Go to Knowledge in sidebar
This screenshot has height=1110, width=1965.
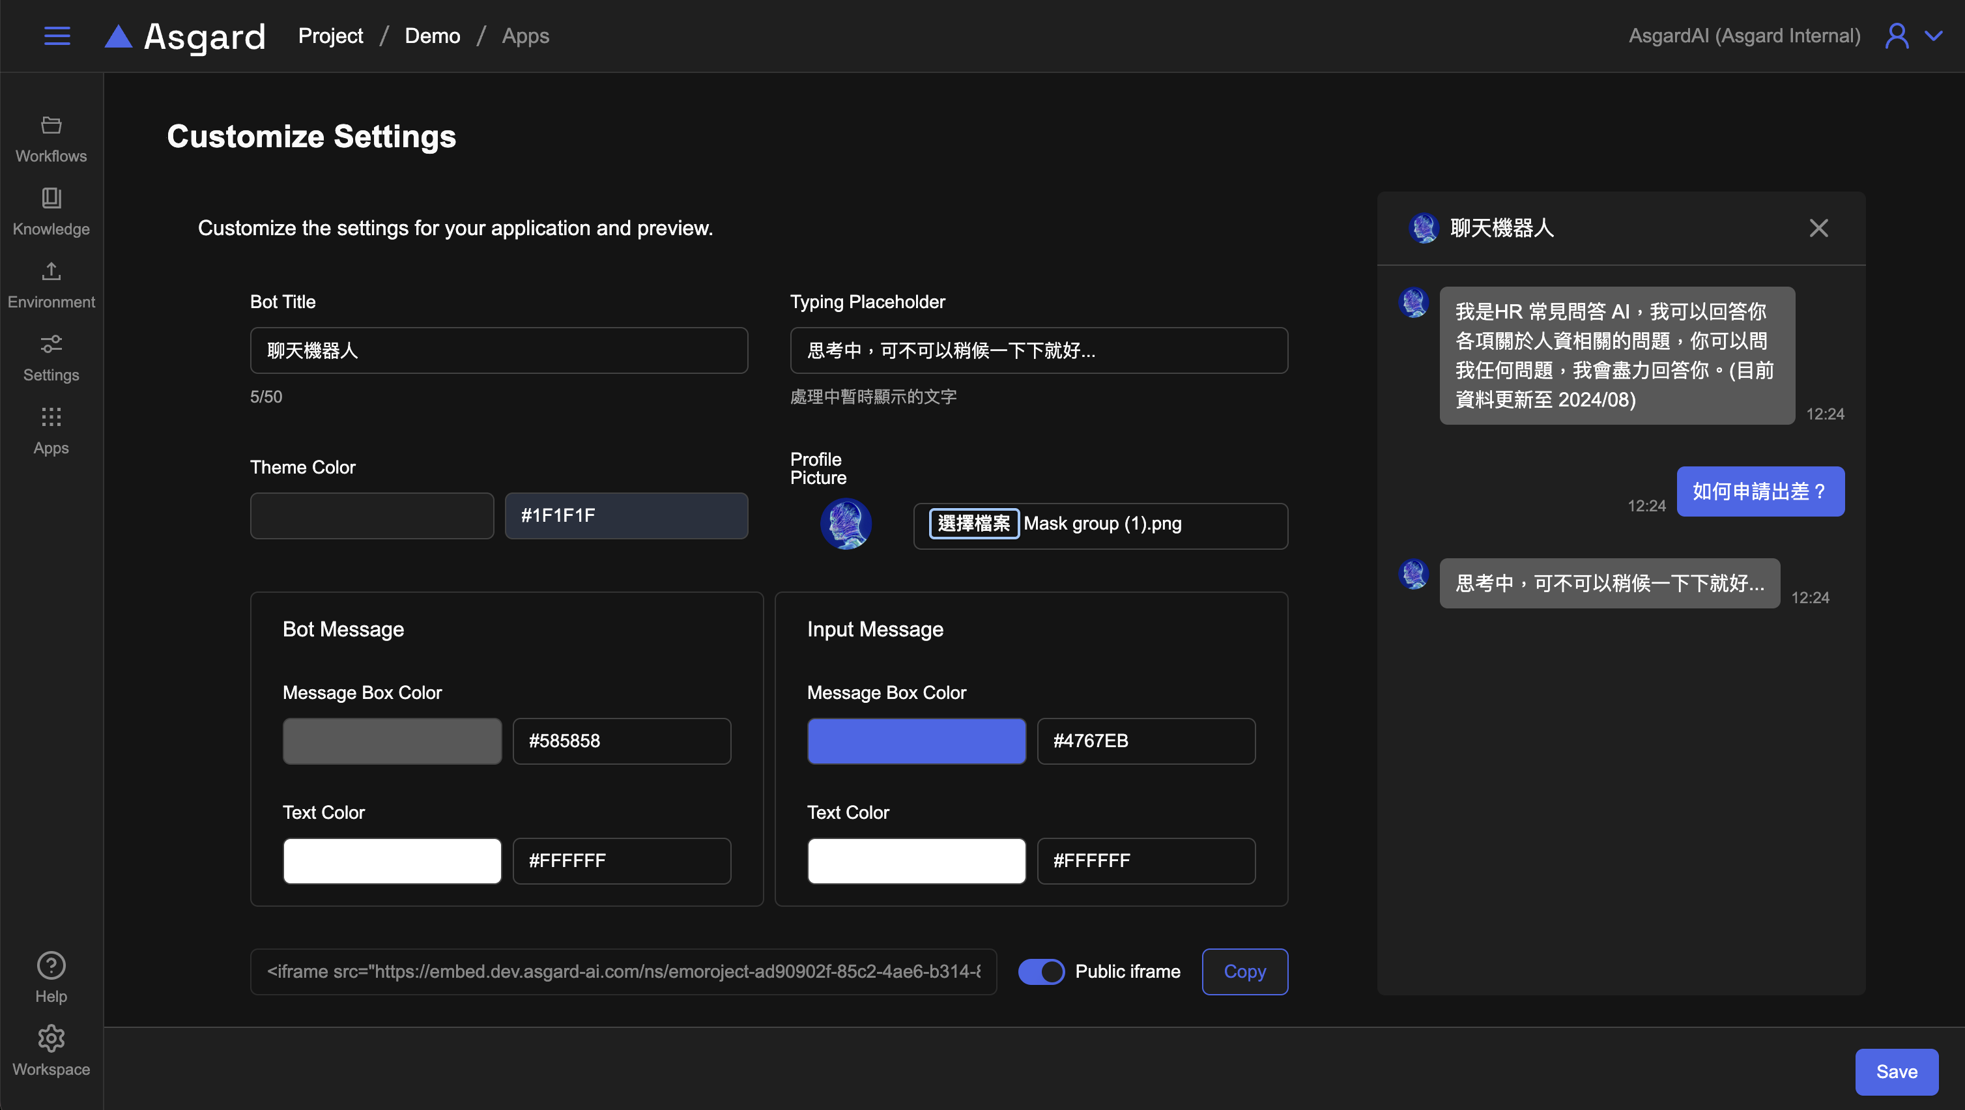click(51, 211)
